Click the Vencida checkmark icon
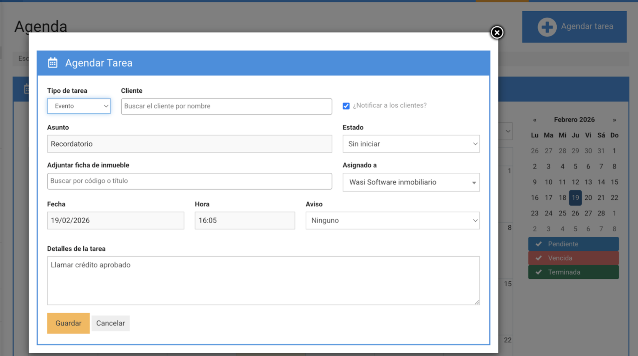 (x=539, y=258)
